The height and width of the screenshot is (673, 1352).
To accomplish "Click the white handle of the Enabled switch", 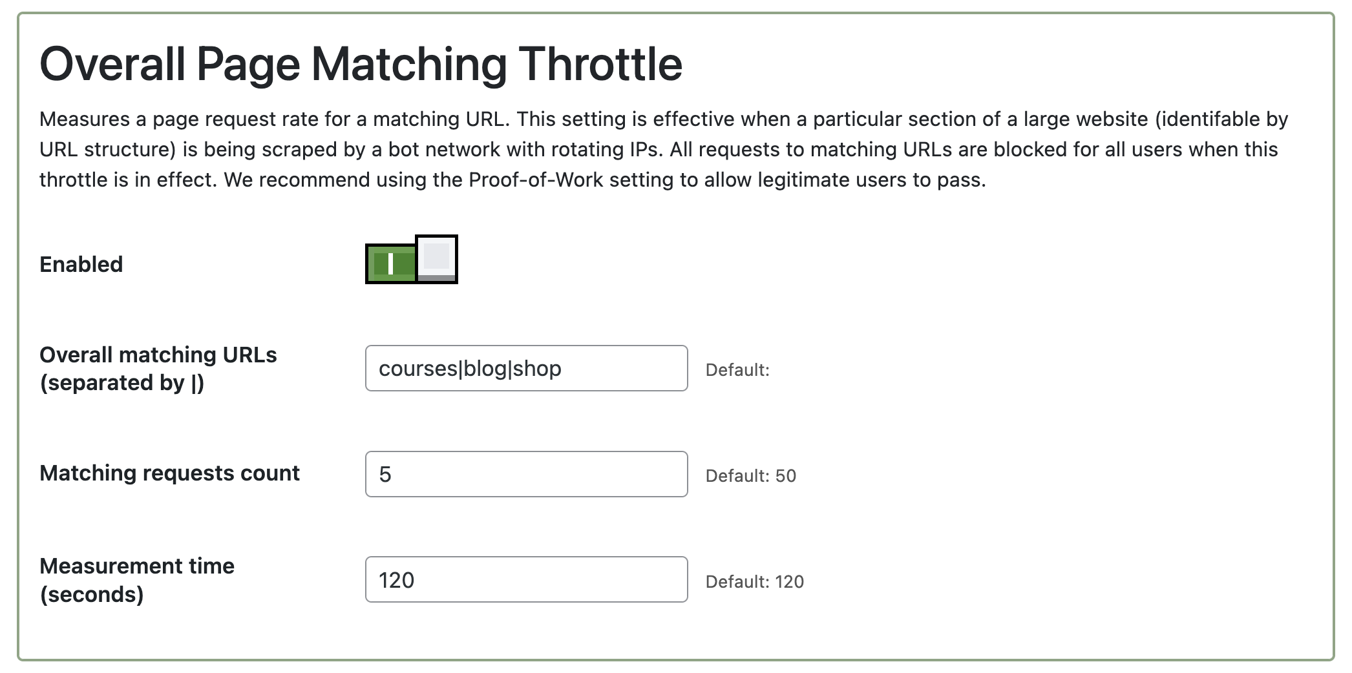I will click(x=437, y=258).
